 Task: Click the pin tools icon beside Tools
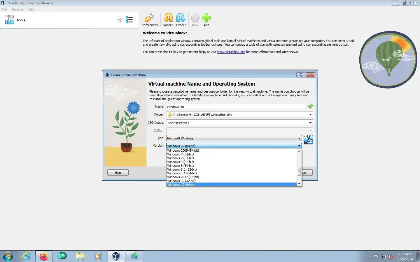point(120,20)
